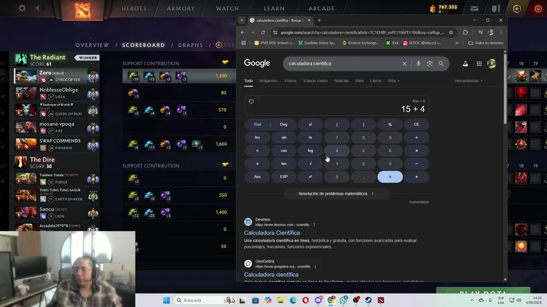
Task: Show hidden system tray icons chevron
Action: (471, 300)
